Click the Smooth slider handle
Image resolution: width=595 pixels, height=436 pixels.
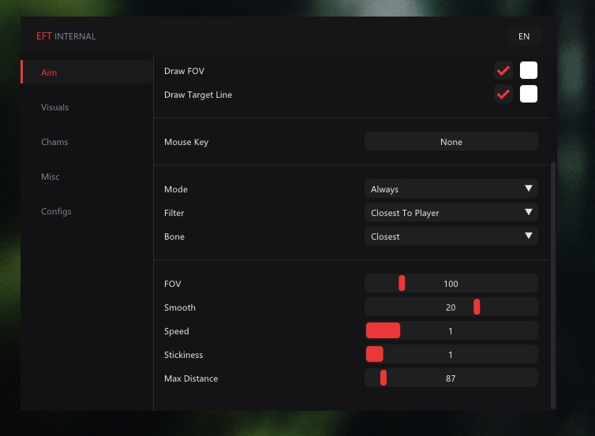point(477,307)
